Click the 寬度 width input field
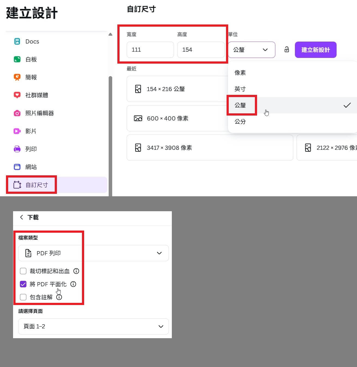357x367 pixels. coord(150,50)
